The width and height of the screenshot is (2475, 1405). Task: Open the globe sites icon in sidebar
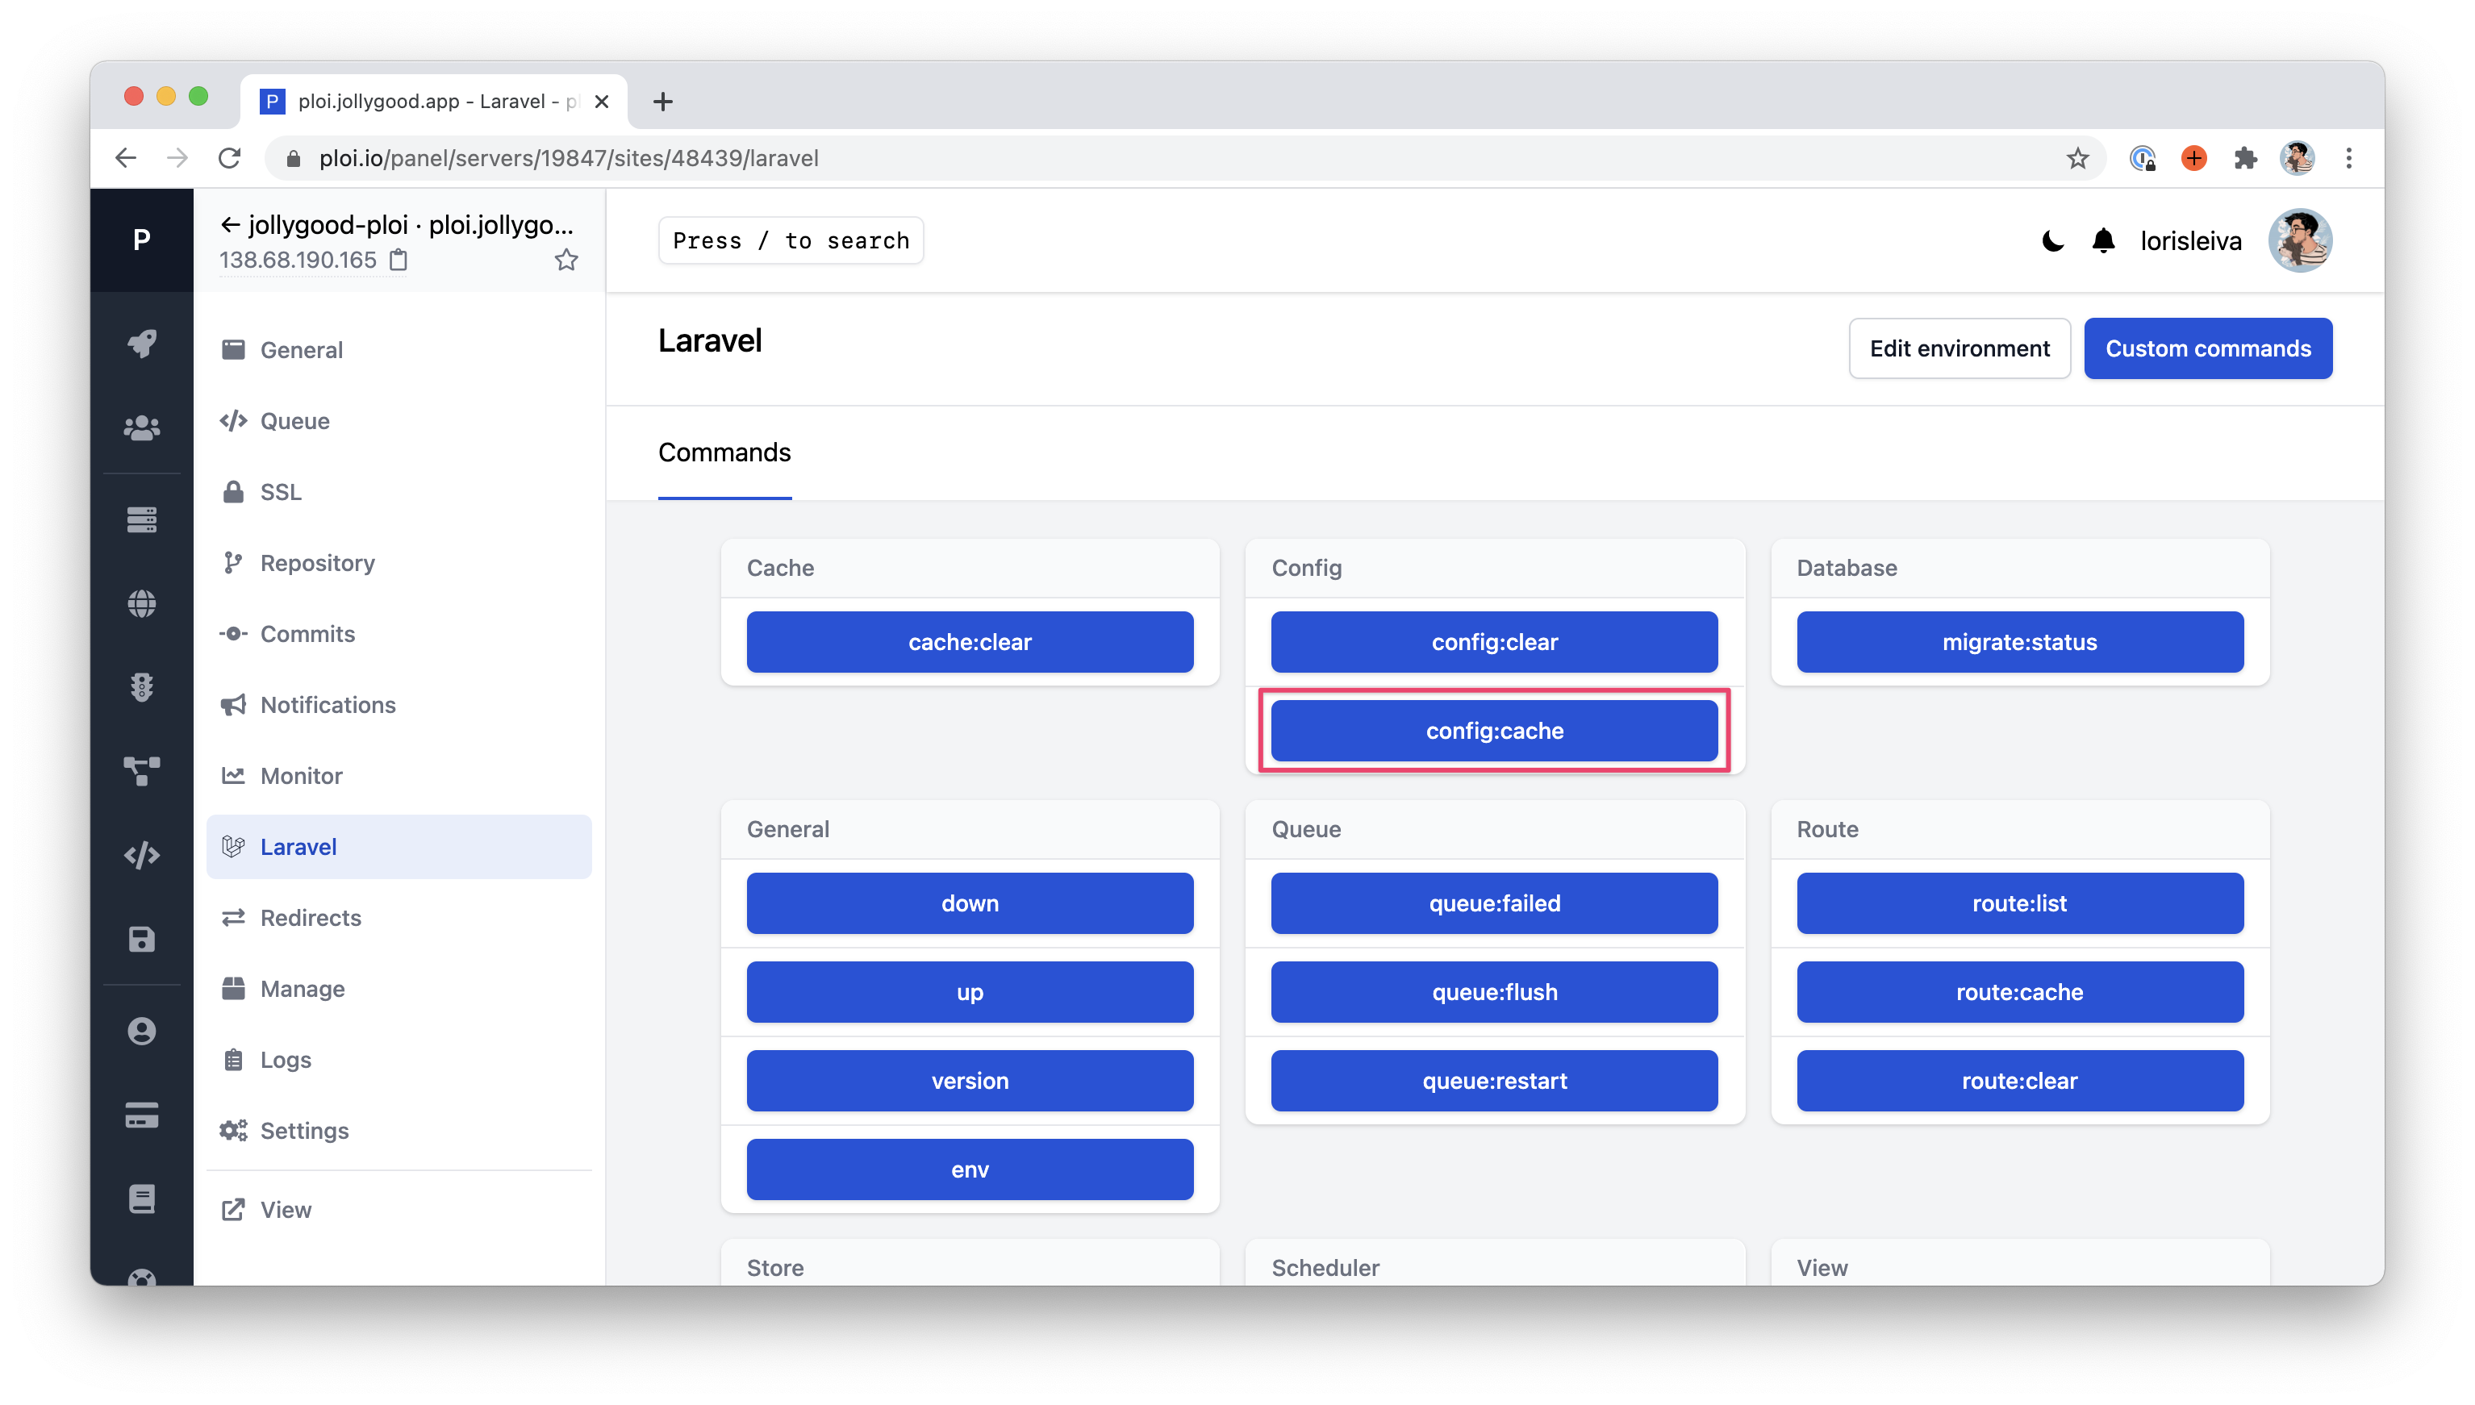(142, 604)
